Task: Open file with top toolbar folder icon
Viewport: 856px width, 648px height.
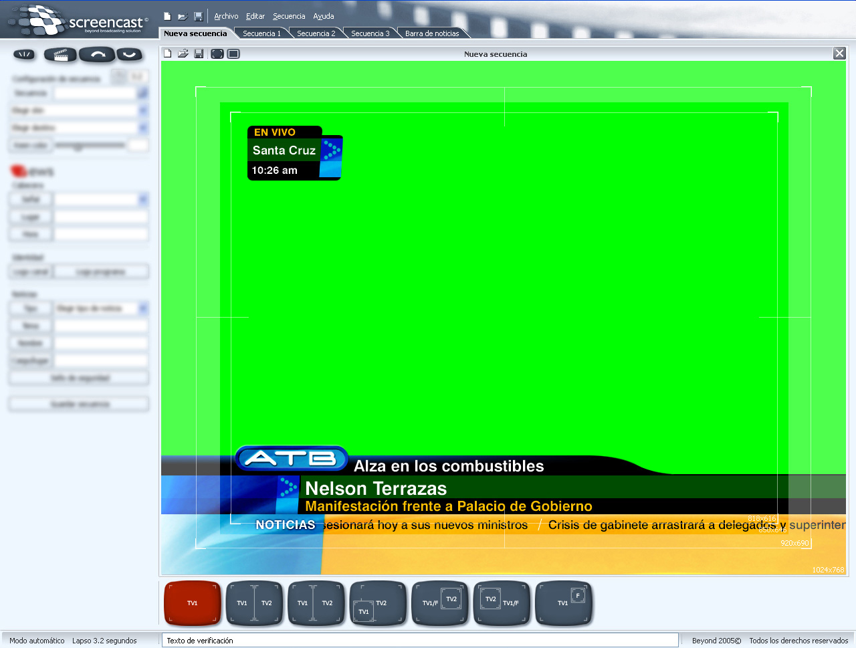Action: (182, 16)
